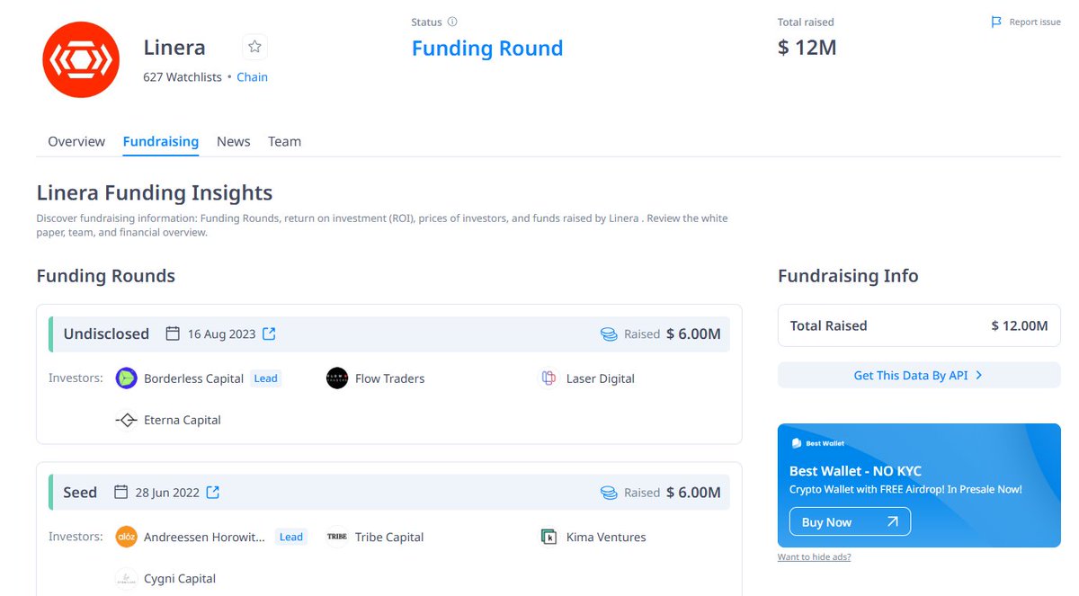Click coins icon in Seed round Raised
1079x596 pixels.
click(609, 493)
